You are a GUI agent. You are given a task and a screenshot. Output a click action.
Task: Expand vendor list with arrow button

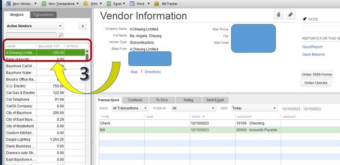tap(82, 26)
